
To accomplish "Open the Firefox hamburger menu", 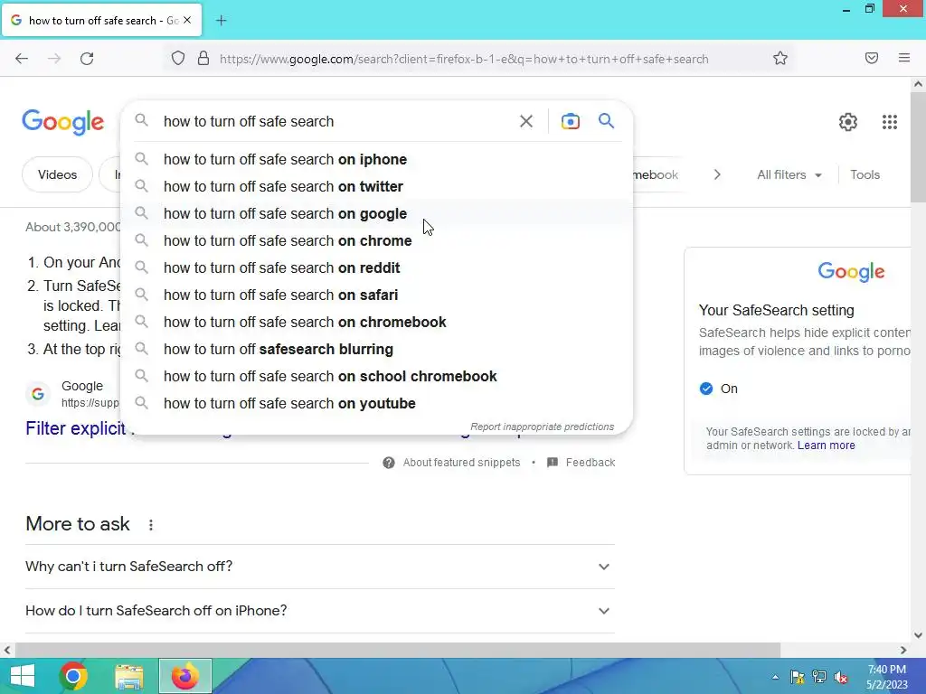I will (x=904, y=58).
